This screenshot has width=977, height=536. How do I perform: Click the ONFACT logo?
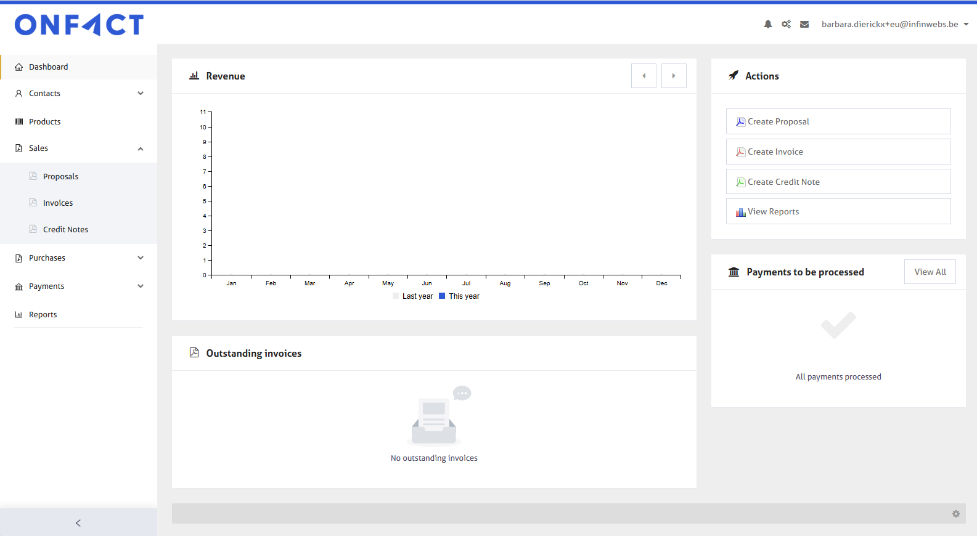pyautogui.click(x=79, y=25)
